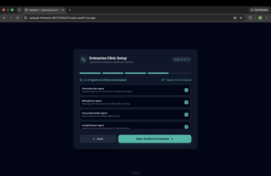Open the Chrome profile avatar
This screenshot has height=176, width=271.
click(260, 18)
